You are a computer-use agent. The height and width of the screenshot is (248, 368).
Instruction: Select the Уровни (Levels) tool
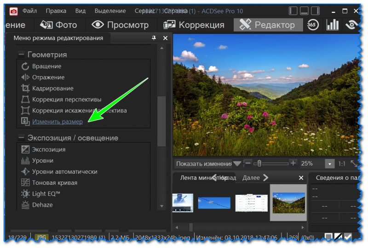pos(42,160)
